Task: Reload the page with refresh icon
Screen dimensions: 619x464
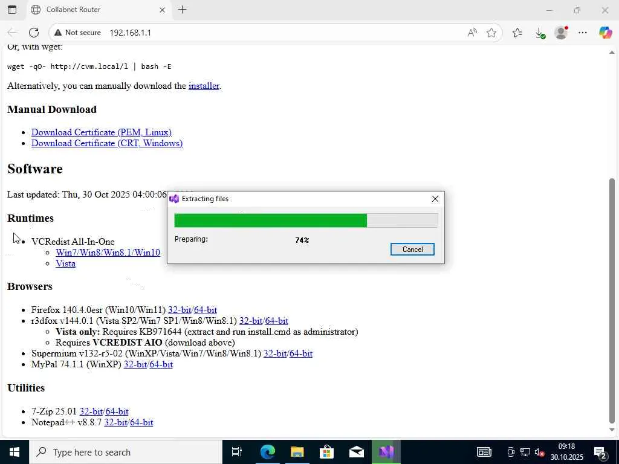Action: click(x=34, y=33)
